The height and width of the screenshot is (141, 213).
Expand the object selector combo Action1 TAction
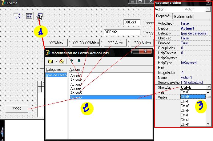(x=208, y=9)
